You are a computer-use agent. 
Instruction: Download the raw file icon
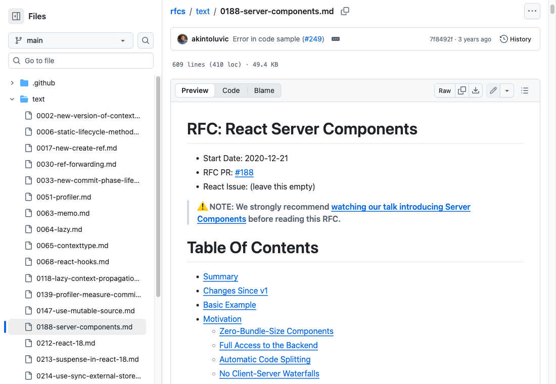476,90
